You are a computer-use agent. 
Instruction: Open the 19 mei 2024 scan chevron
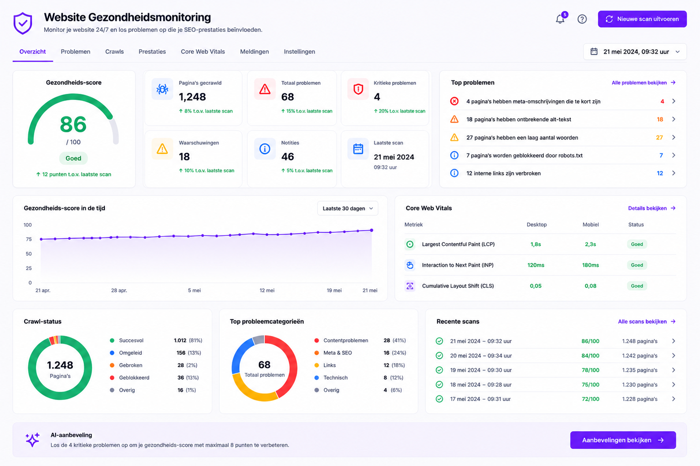[x=674, y=370]
